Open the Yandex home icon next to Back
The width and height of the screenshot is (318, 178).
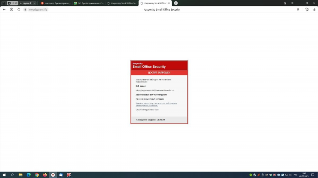11,9
